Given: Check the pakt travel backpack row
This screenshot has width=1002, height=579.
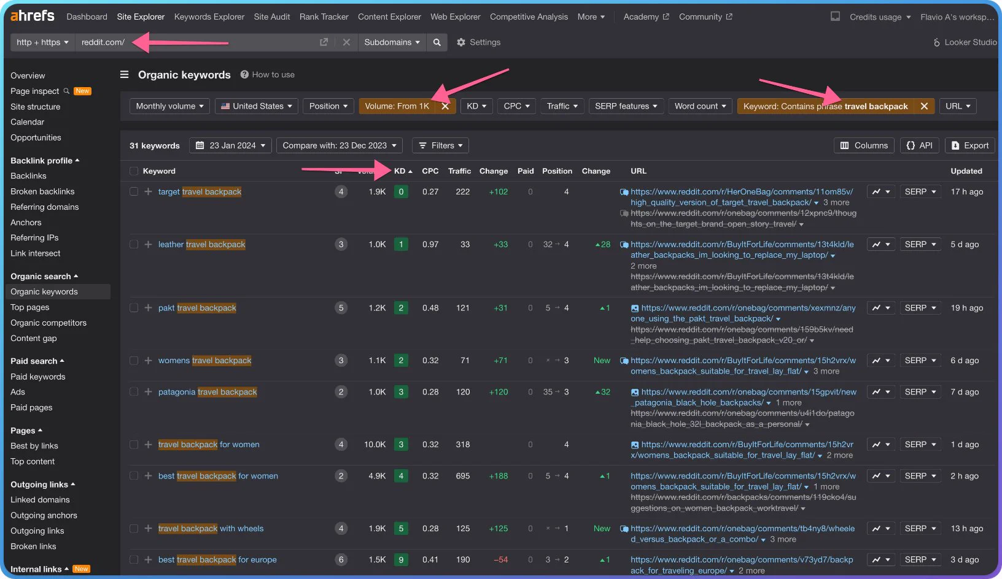Looking at the screenshot, I should [x=134, y=308].
